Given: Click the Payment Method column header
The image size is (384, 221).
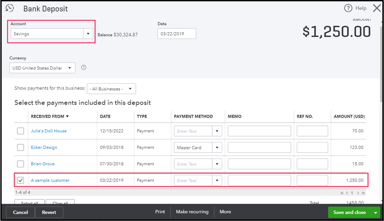Looking at the screenshot, I should coord(193,116).
